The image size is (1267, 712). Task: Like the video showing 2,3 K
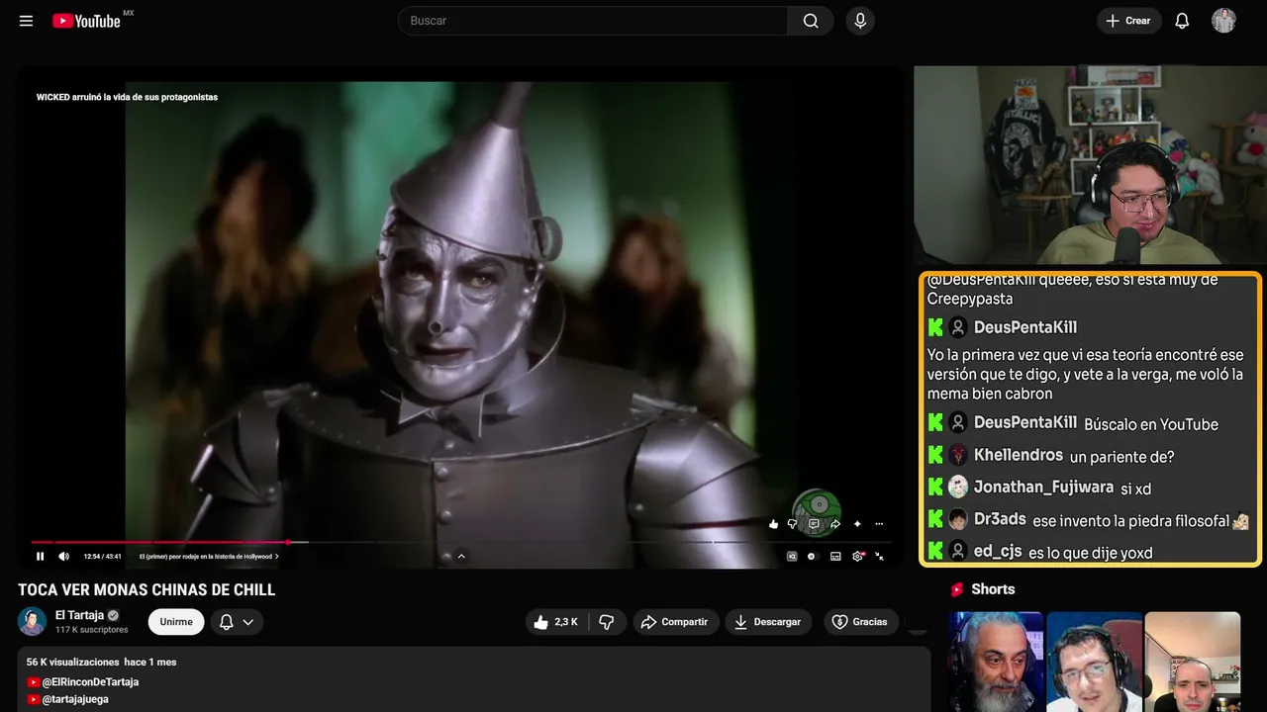point(556,622)
